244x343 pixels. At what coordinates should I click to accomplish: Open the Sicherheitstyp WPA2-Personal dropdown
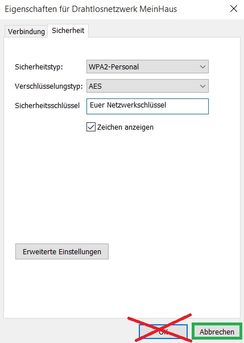(147, 67)
